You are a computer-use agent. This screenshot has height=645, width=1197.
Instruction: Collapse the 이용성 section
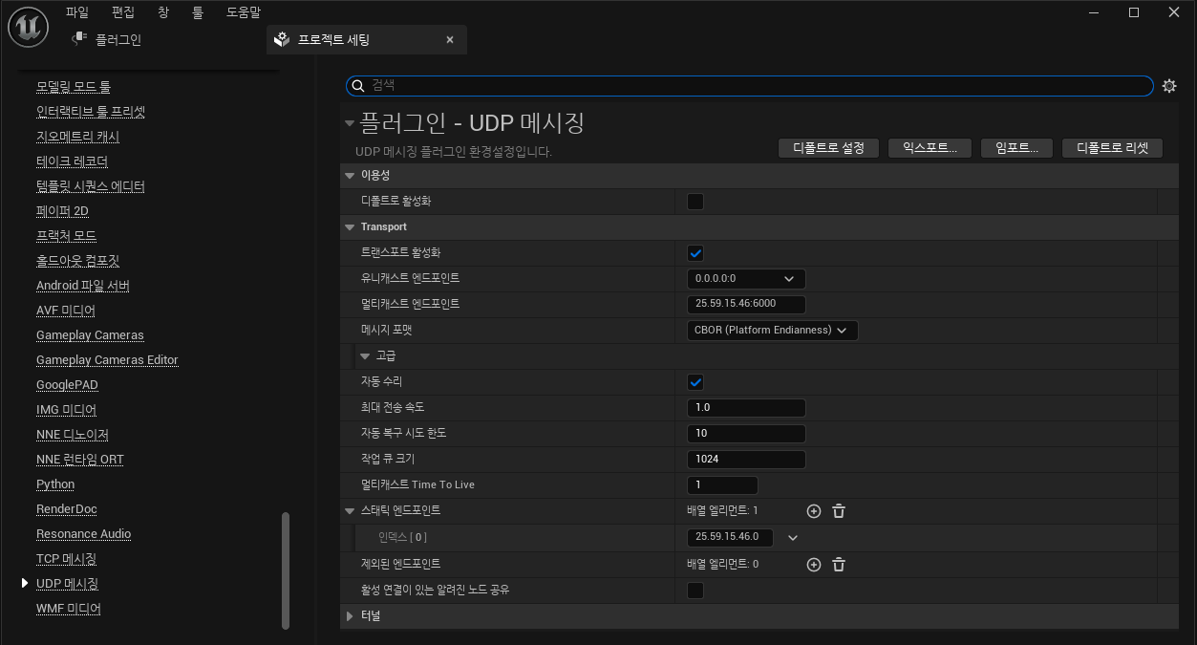[350, 176]
